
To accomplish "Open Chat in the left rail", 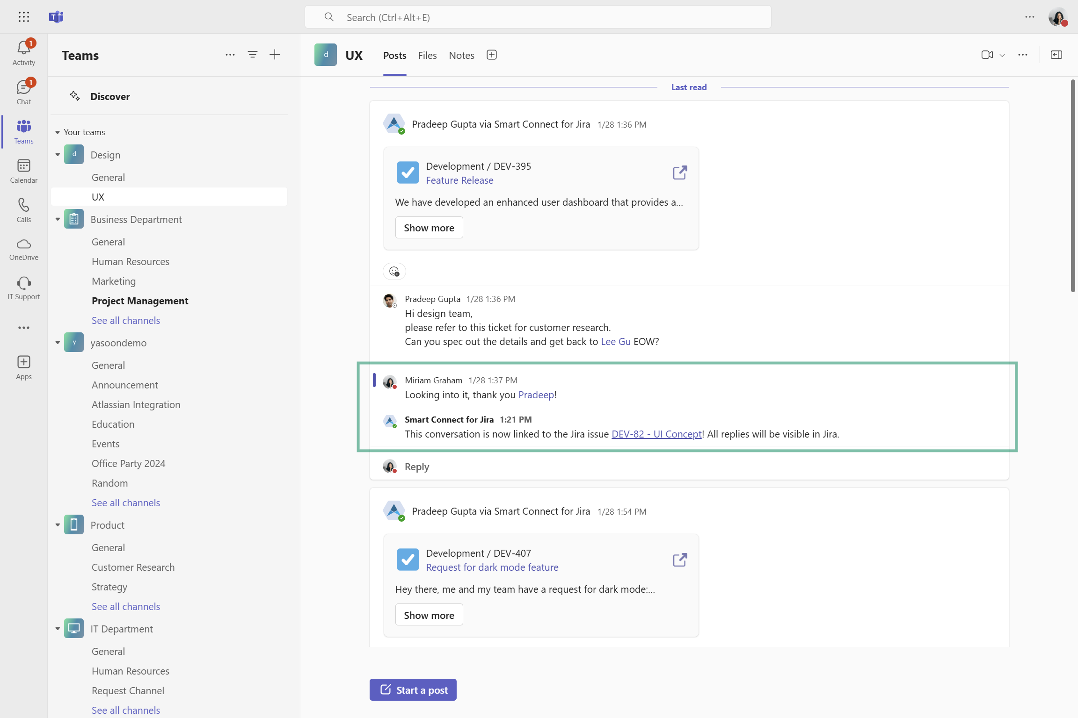I will point(24,92).
